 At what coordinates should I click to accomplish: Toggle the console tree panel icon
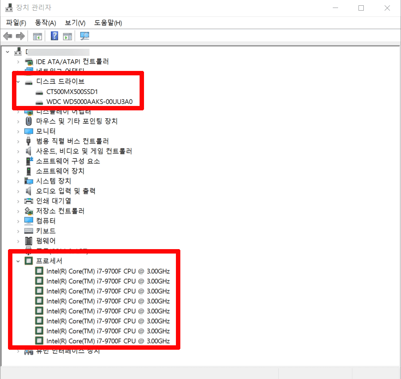pos(37,36)
